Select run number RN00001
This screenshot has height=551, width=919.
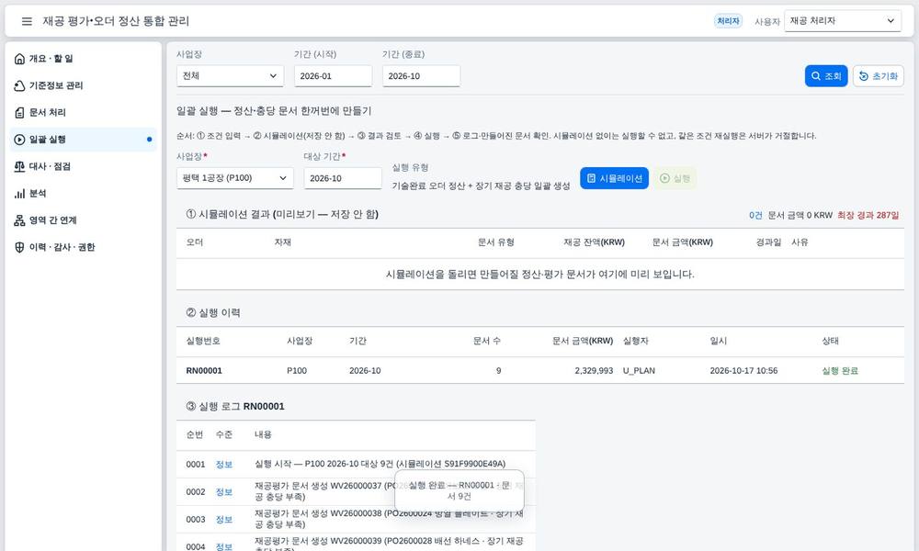tap(204, 371)
